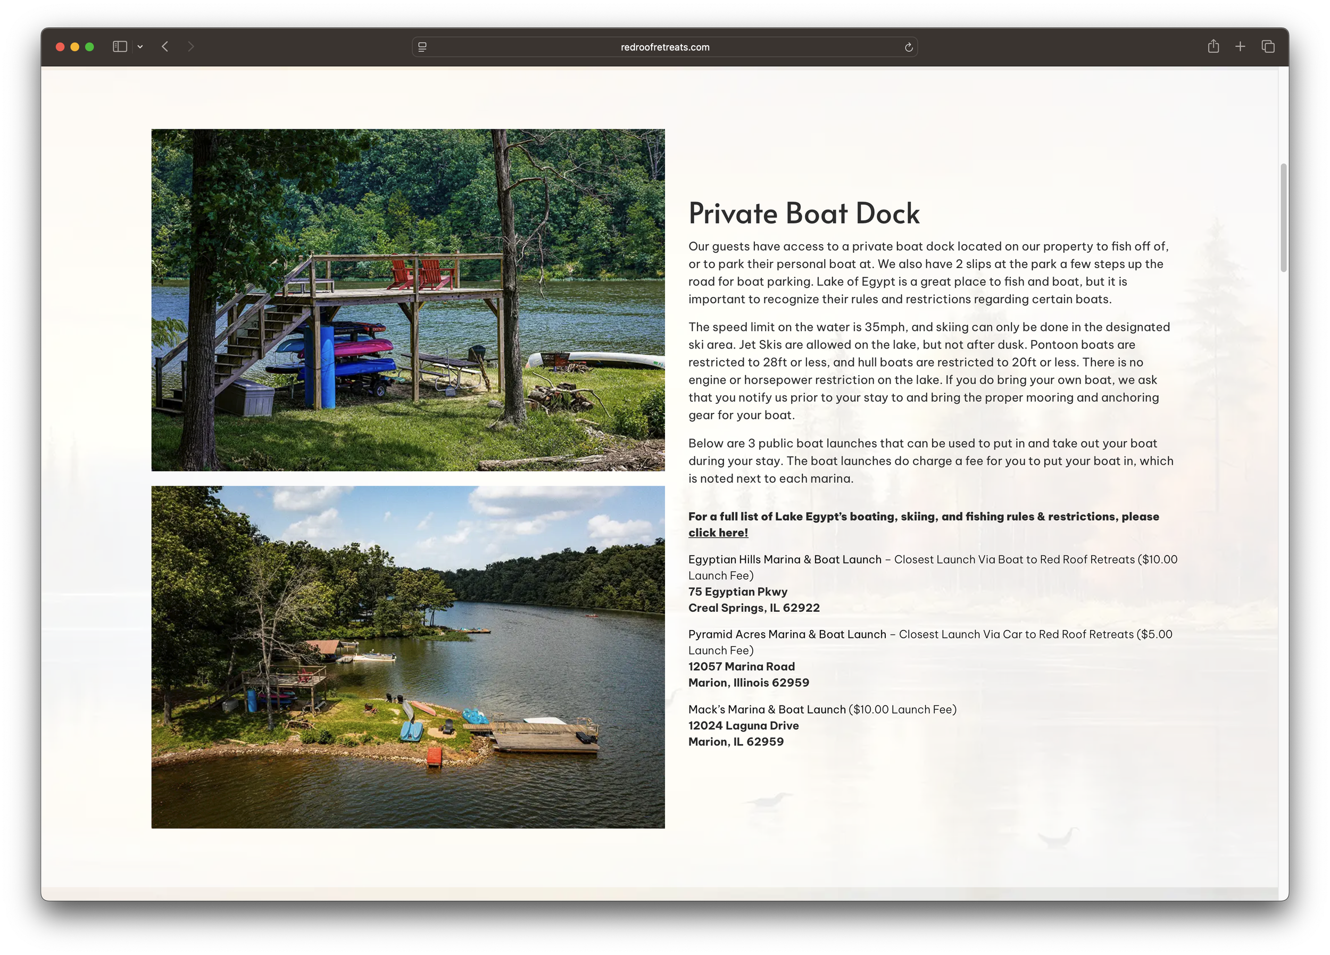This screenshot has height=955, width=1330.
Task: Click the yellow minimize window button
Action: point(74,47)
